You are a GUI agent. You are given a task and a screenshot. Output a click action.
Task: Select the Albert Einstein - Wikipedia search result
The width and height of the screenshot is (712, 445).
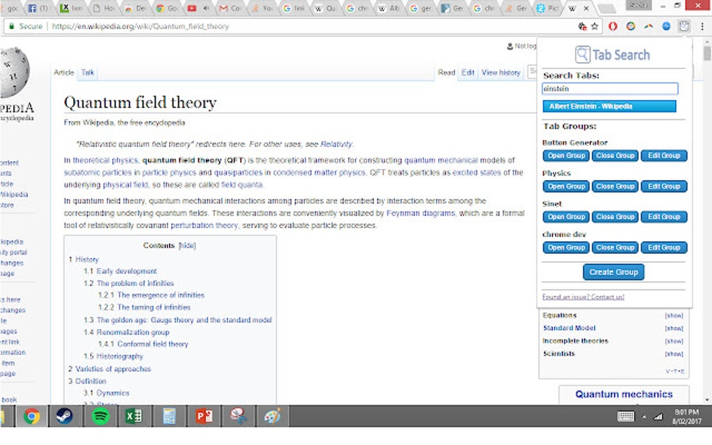pyautogui.click(x=609, y=106)
